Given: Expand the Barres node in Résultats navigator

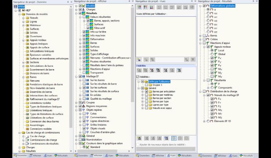Looking at the screenshot, I should pos(200,36).
